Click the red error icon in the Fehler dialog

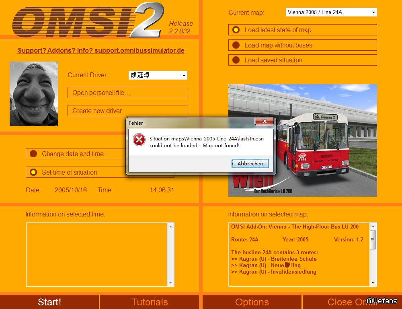tap(139, 140)
